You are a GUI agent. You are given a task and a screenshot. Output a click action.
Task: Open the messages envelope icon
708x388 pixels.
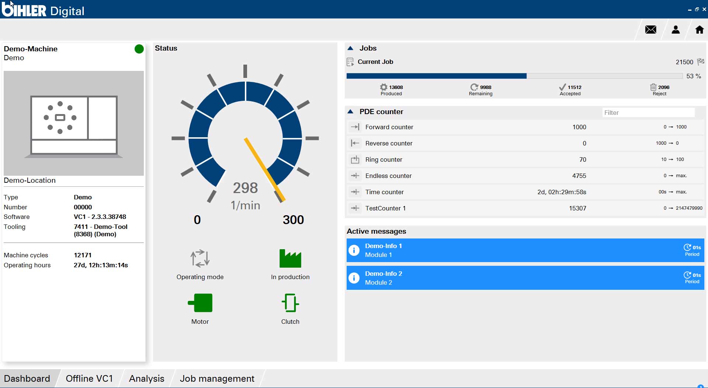point(650,30)
